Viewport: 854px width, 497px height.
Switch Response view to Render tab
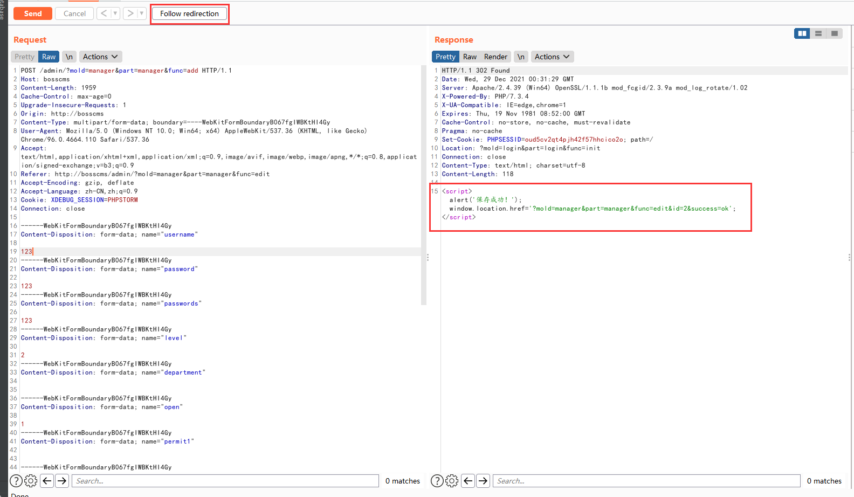(x=495, y=57)
